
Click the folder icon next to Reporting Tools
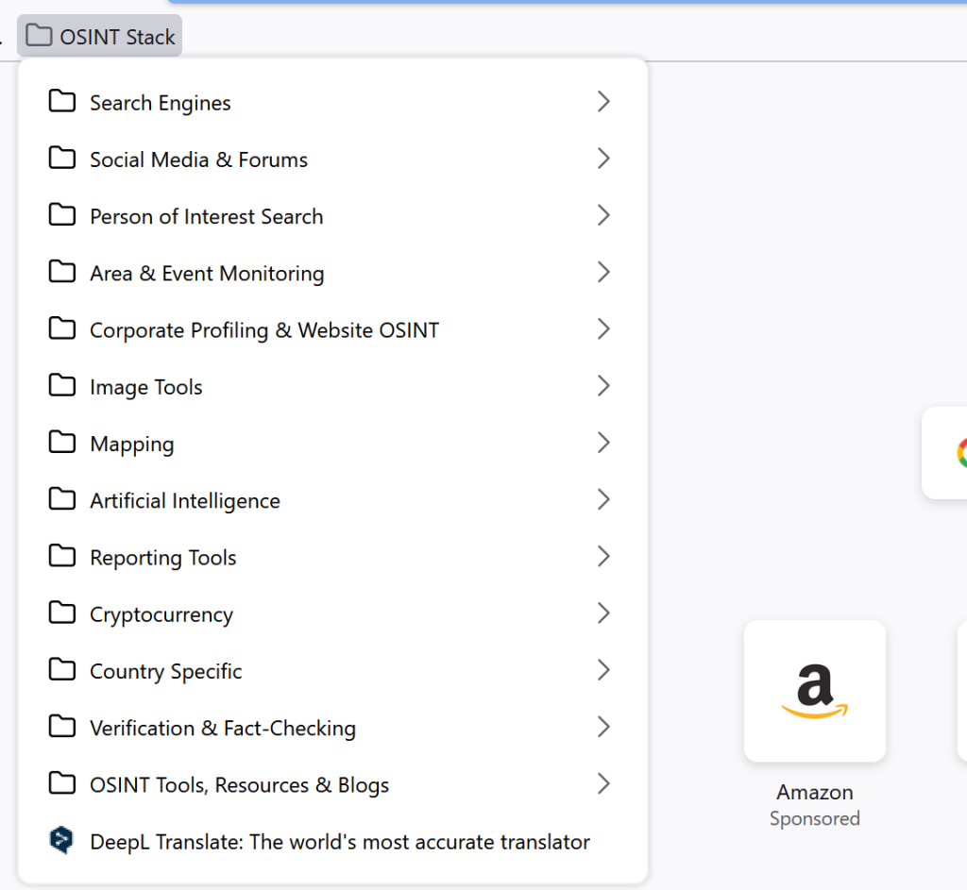click(61, 556)
